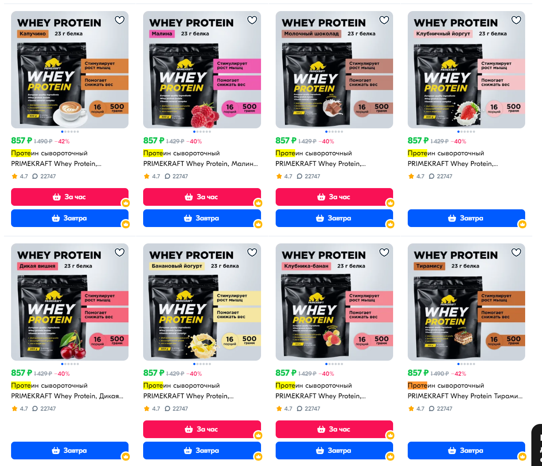
Task: Click 'Завтра' button under Клубничный йогурт protein
Action: (466, 218)
